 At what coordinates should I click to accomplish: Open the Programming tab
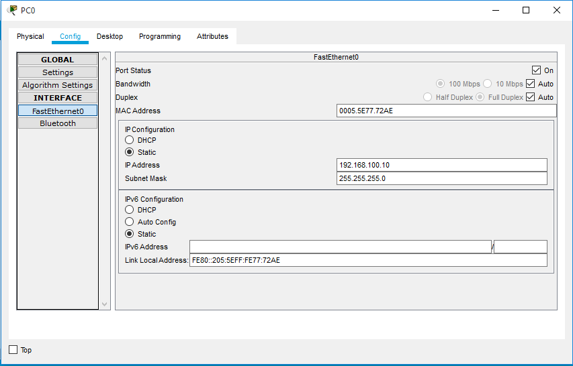pos(160,36)
